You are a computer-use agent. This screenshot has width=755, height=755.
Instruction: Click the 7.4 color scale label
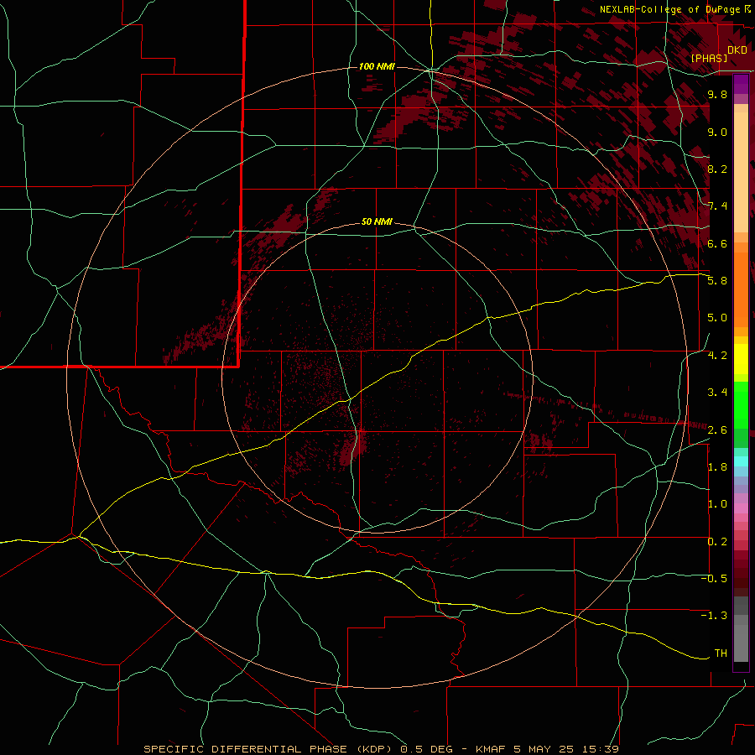(717, 206)
